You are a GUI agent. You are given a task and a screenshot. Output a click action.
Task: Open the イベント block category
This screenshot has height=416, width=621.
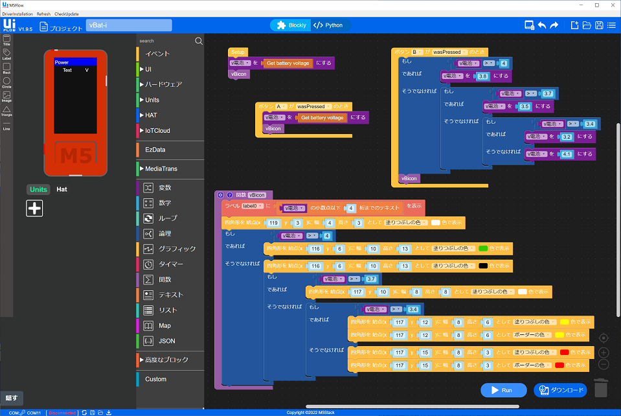170,54
